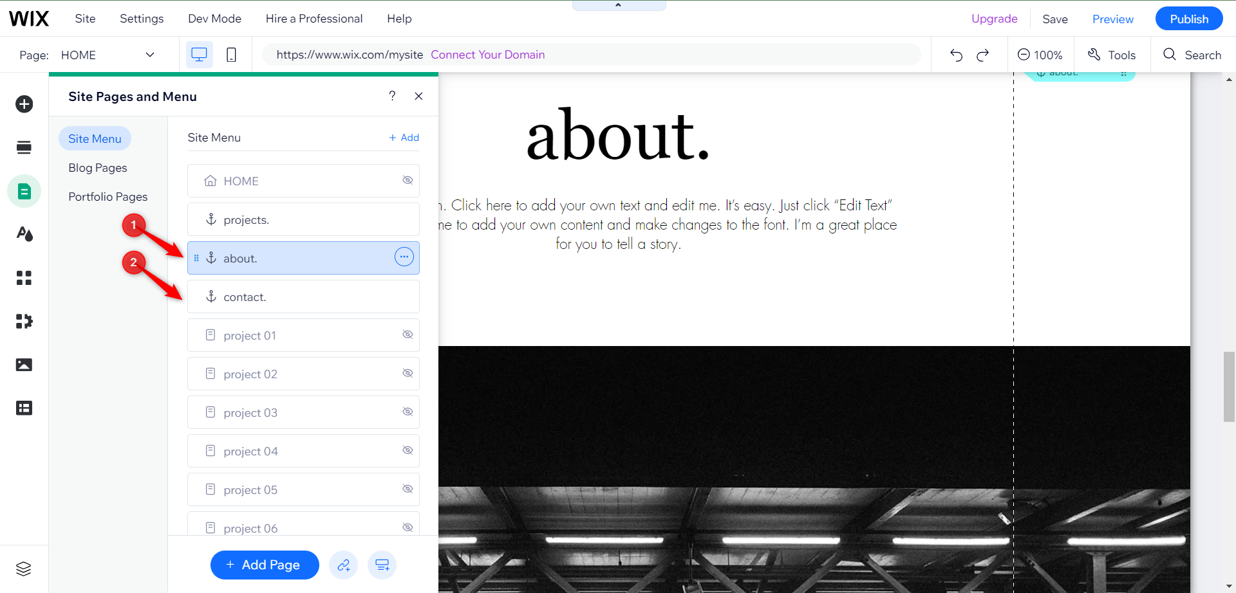This screenshot has height=593, width=1236.
Task: Toggle visibility of project 04 page
Action: [x=407, y=450]
